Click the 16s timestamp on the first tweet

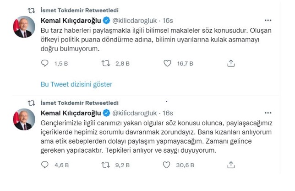pos(168,21)
